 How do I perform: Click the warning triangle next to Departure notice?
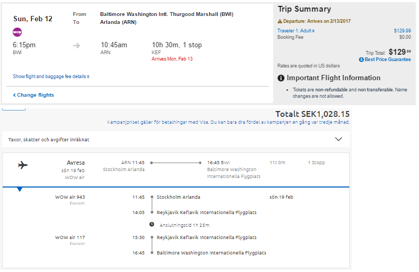pos(280,21)
